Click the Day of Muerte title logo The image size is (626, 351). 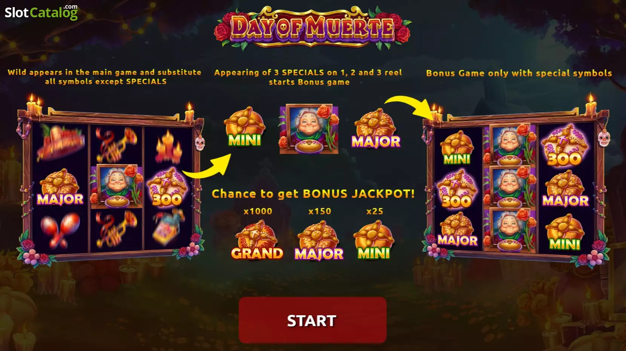tap(312, 27)
